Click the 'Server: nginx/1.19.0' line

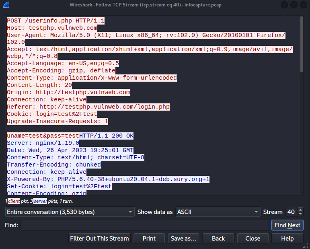[43, 143]
